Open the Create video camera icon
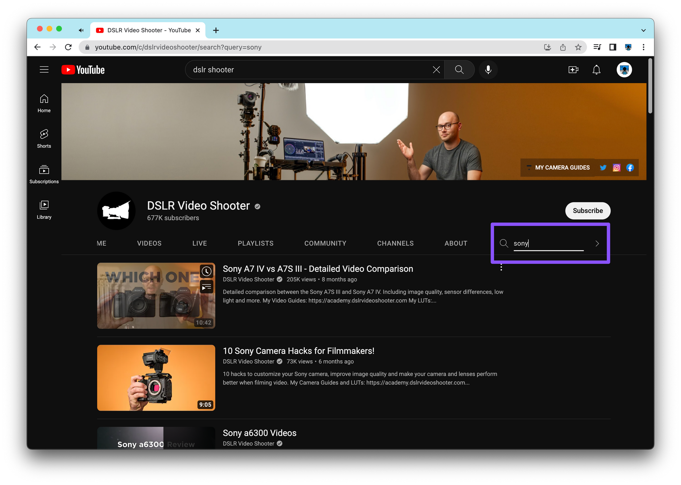 (x=573, y=70)
